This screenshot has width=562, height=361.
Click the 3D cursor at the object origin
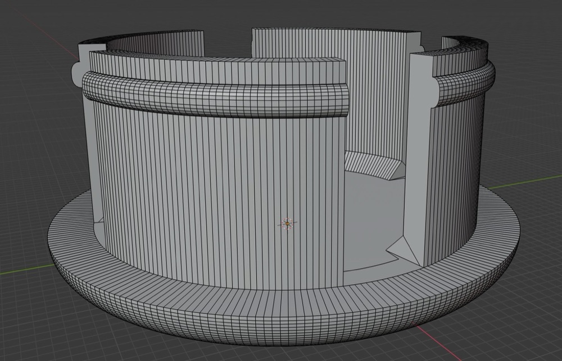[287, 224]
